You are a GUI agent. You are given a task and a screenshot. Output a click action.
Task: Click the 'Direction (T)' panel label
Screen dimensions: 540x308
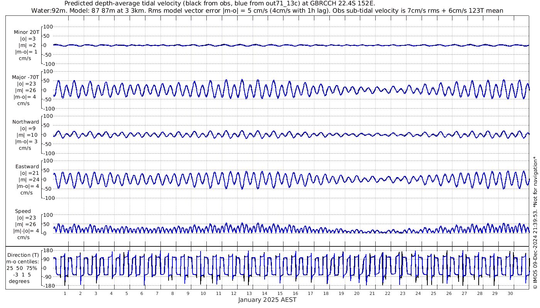pos(24,255)
